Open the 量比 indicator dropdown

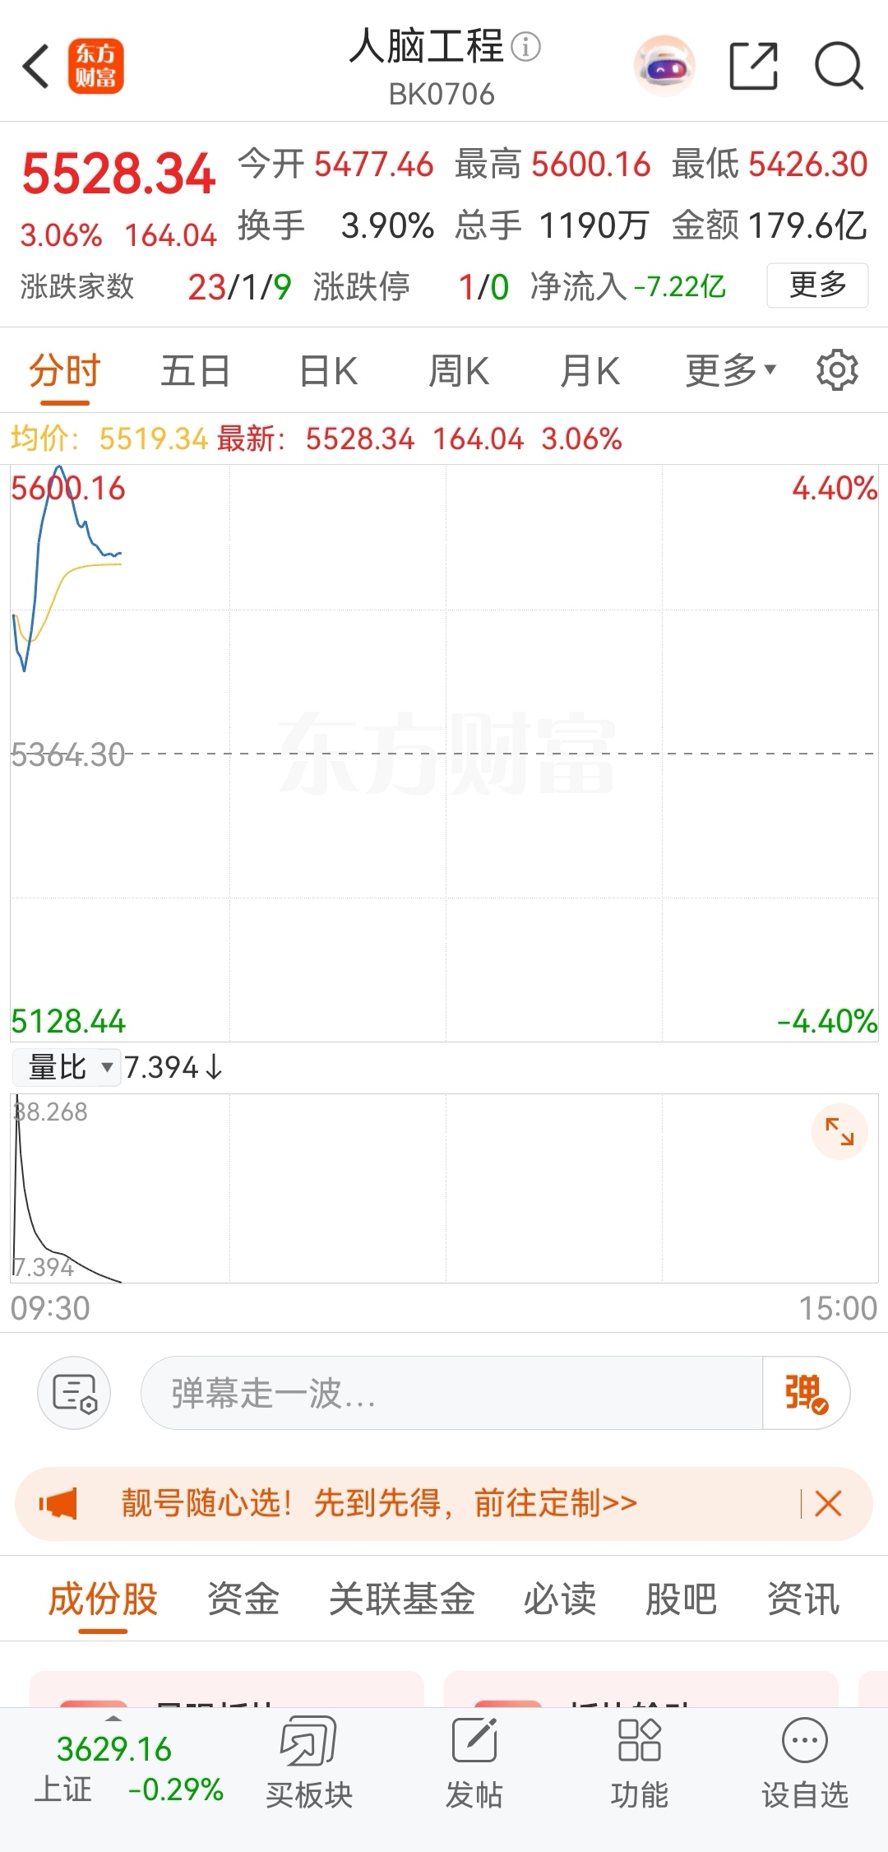pos(67,1067)
